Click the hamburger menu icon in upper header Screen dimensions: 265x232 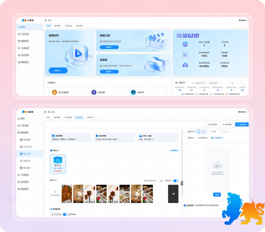pos(45,20)
